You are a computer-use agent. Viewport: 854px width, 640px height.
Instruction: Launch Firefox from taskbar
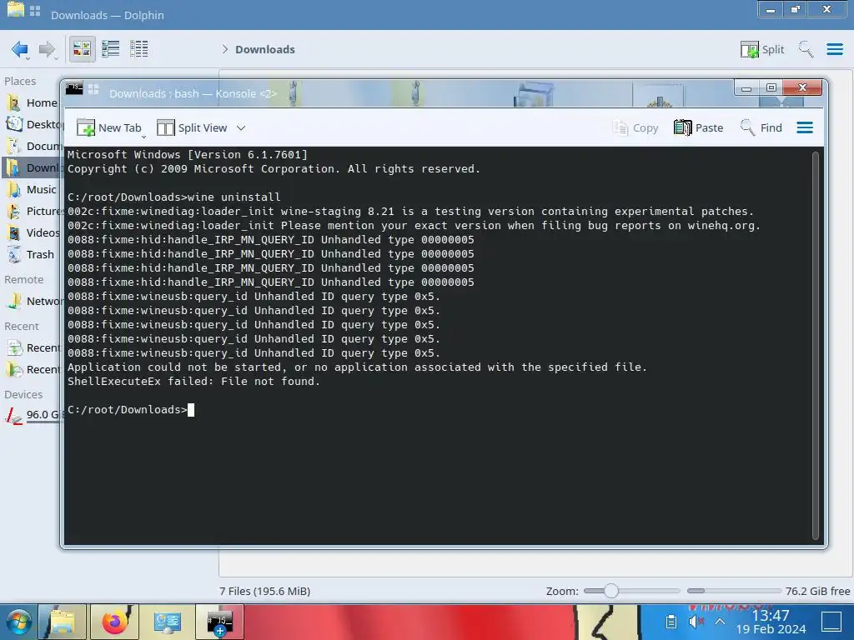114,622
